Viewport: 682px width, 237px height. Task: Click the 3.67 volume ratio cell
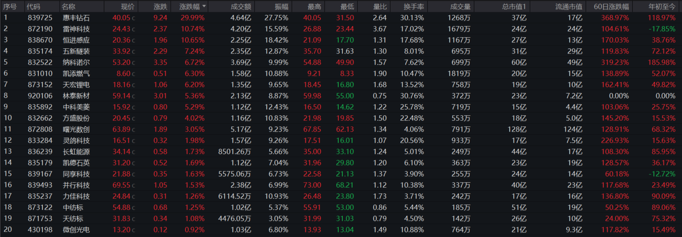pos(380,29)
